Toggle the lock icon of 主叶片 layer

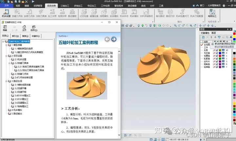pos(217,62)
